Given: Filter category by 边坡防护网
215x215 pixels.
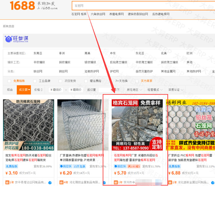Looking at the screenshot, I should [91, 71].
